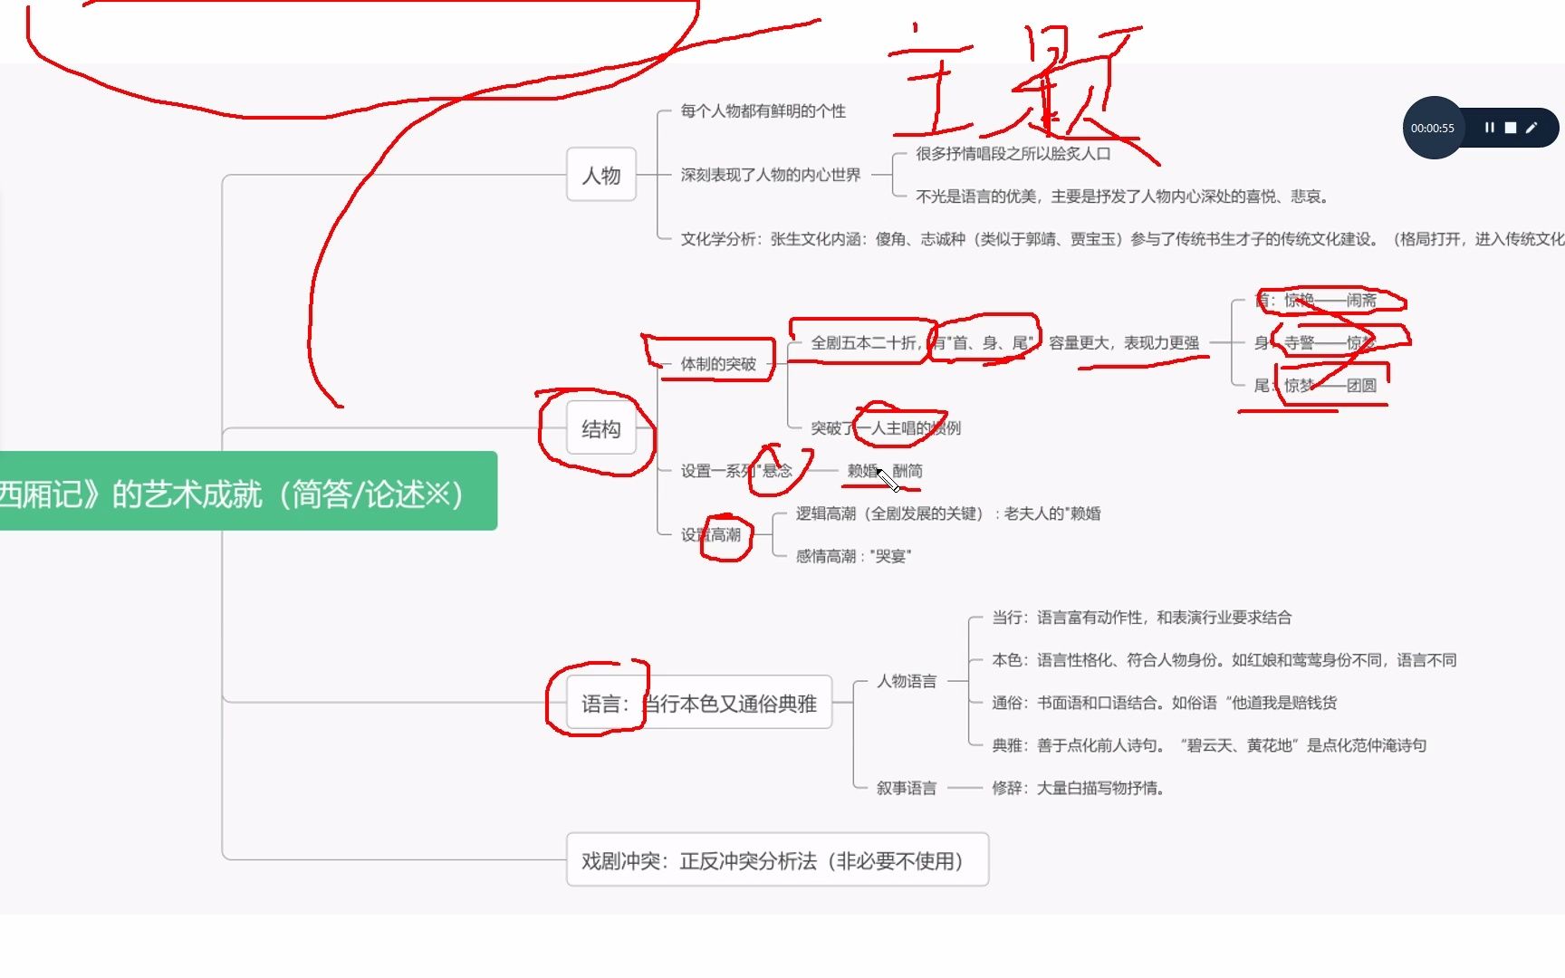Click the 通俗：书面语和口语结合 node

pos(1164,703)
